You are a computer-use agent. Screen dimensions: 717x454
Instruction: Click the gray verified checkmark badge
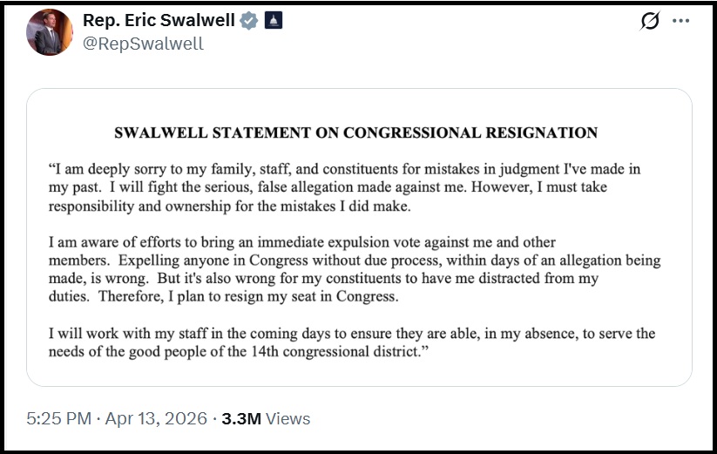click(x=249, y=20)
